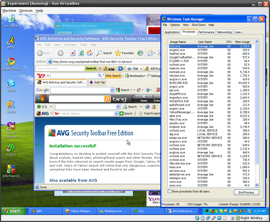This screenshot has width=270, height=222.
Task: Expand AVG Yahoo! Search field dropdown
Action: 116,113
